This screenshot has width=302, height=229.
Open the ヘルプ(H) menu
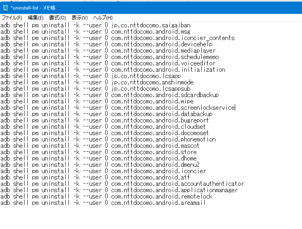pos(103,18)
